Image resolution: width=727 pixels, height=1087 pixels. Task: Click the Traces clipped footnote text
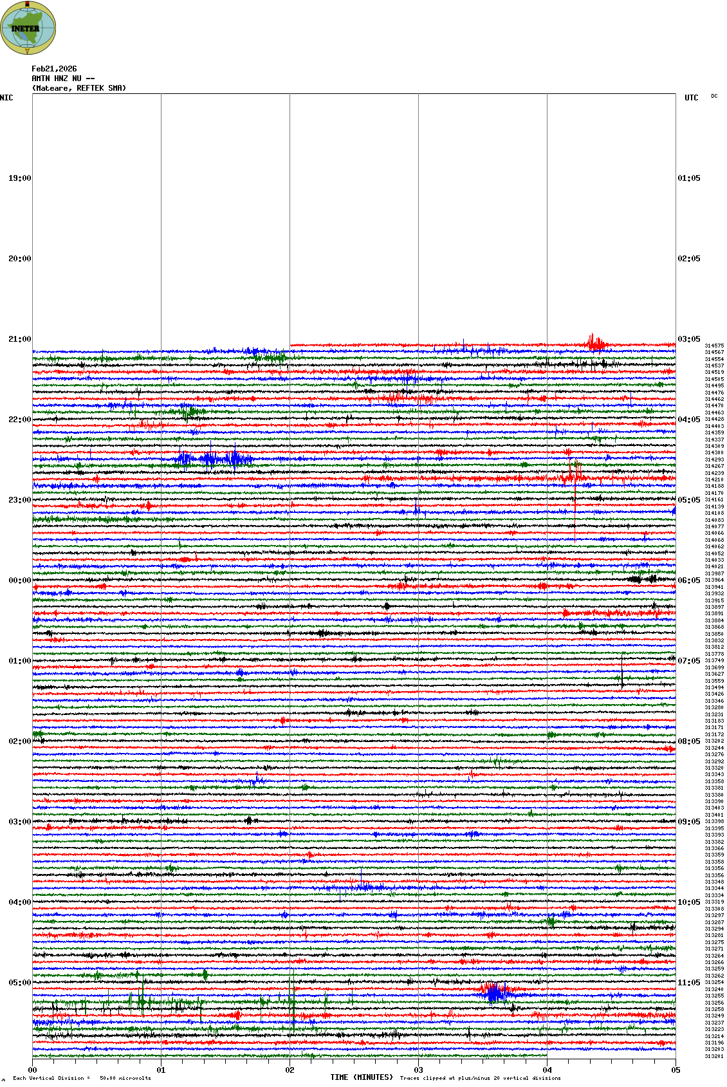click(x=480, y=1078)
